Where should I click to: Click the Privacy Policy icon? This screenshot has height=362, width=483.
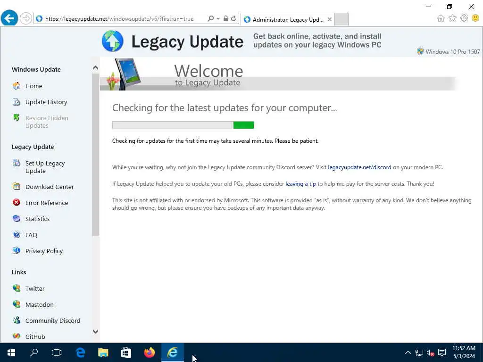[17, 251]
